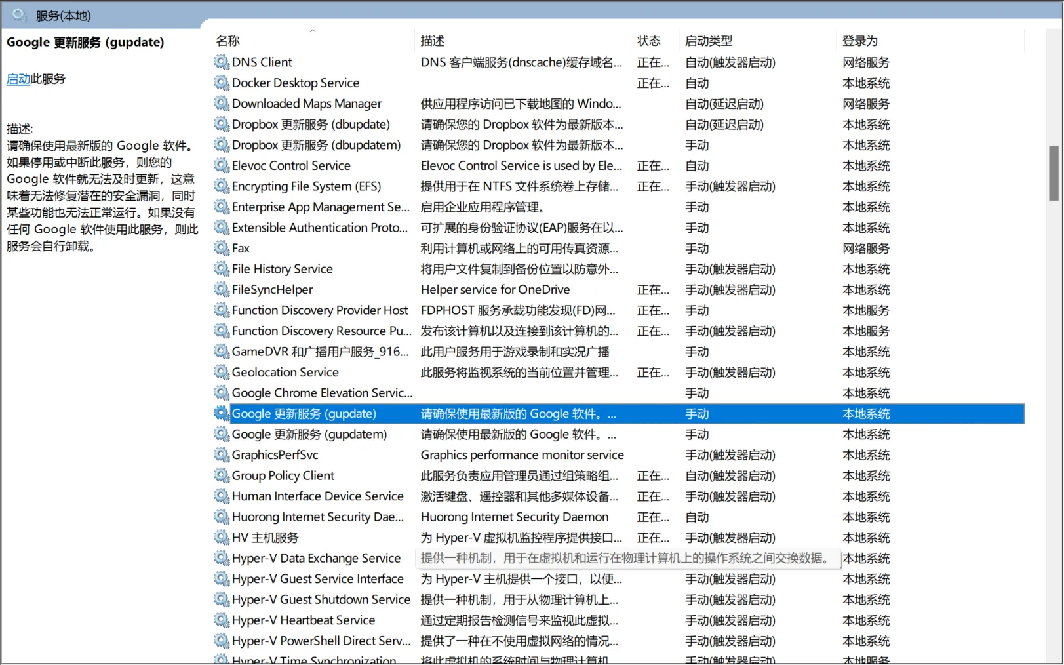
Task: Click the Geolocation Service gear icon
Action: click(222, 373)
